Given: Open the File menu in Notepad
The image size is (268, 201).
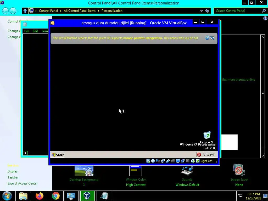Looking at the screenshot, I should (27, 31).
